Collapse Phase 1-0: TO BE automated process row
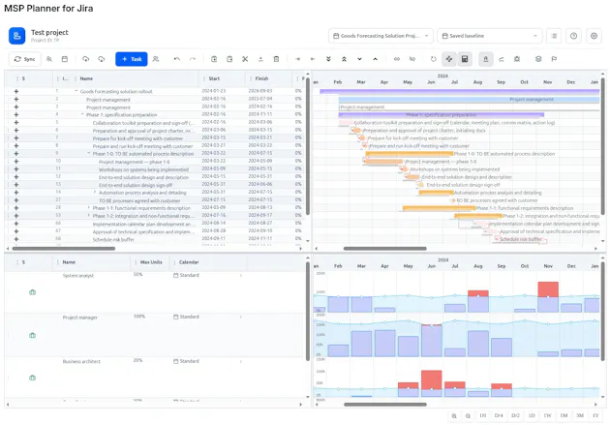Image resolution: width=610 pixels, height=425 pixels. click(x=89, y=153)
